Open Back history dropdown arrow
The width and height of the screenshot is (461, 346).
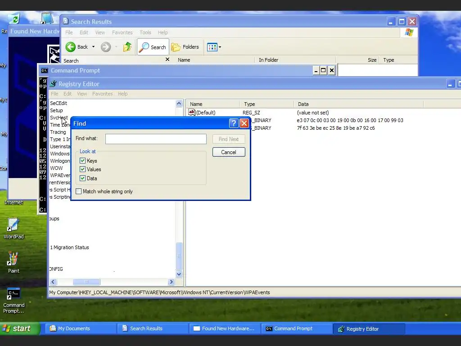(94, 47)
